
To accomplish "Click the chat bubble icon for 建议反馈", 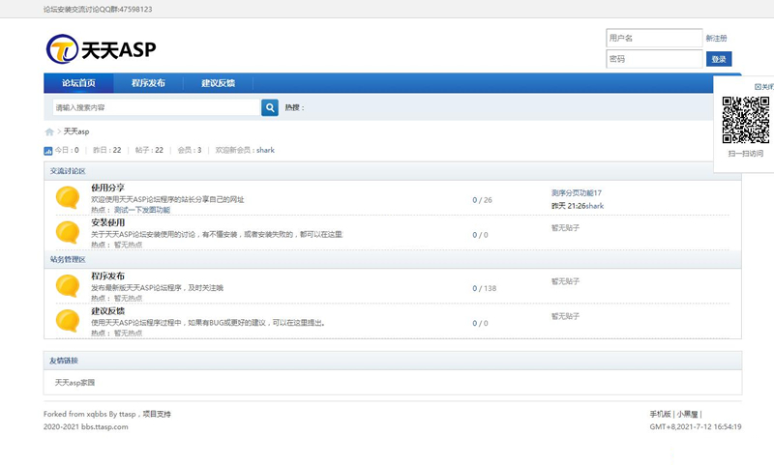I will tap(67, 320).
